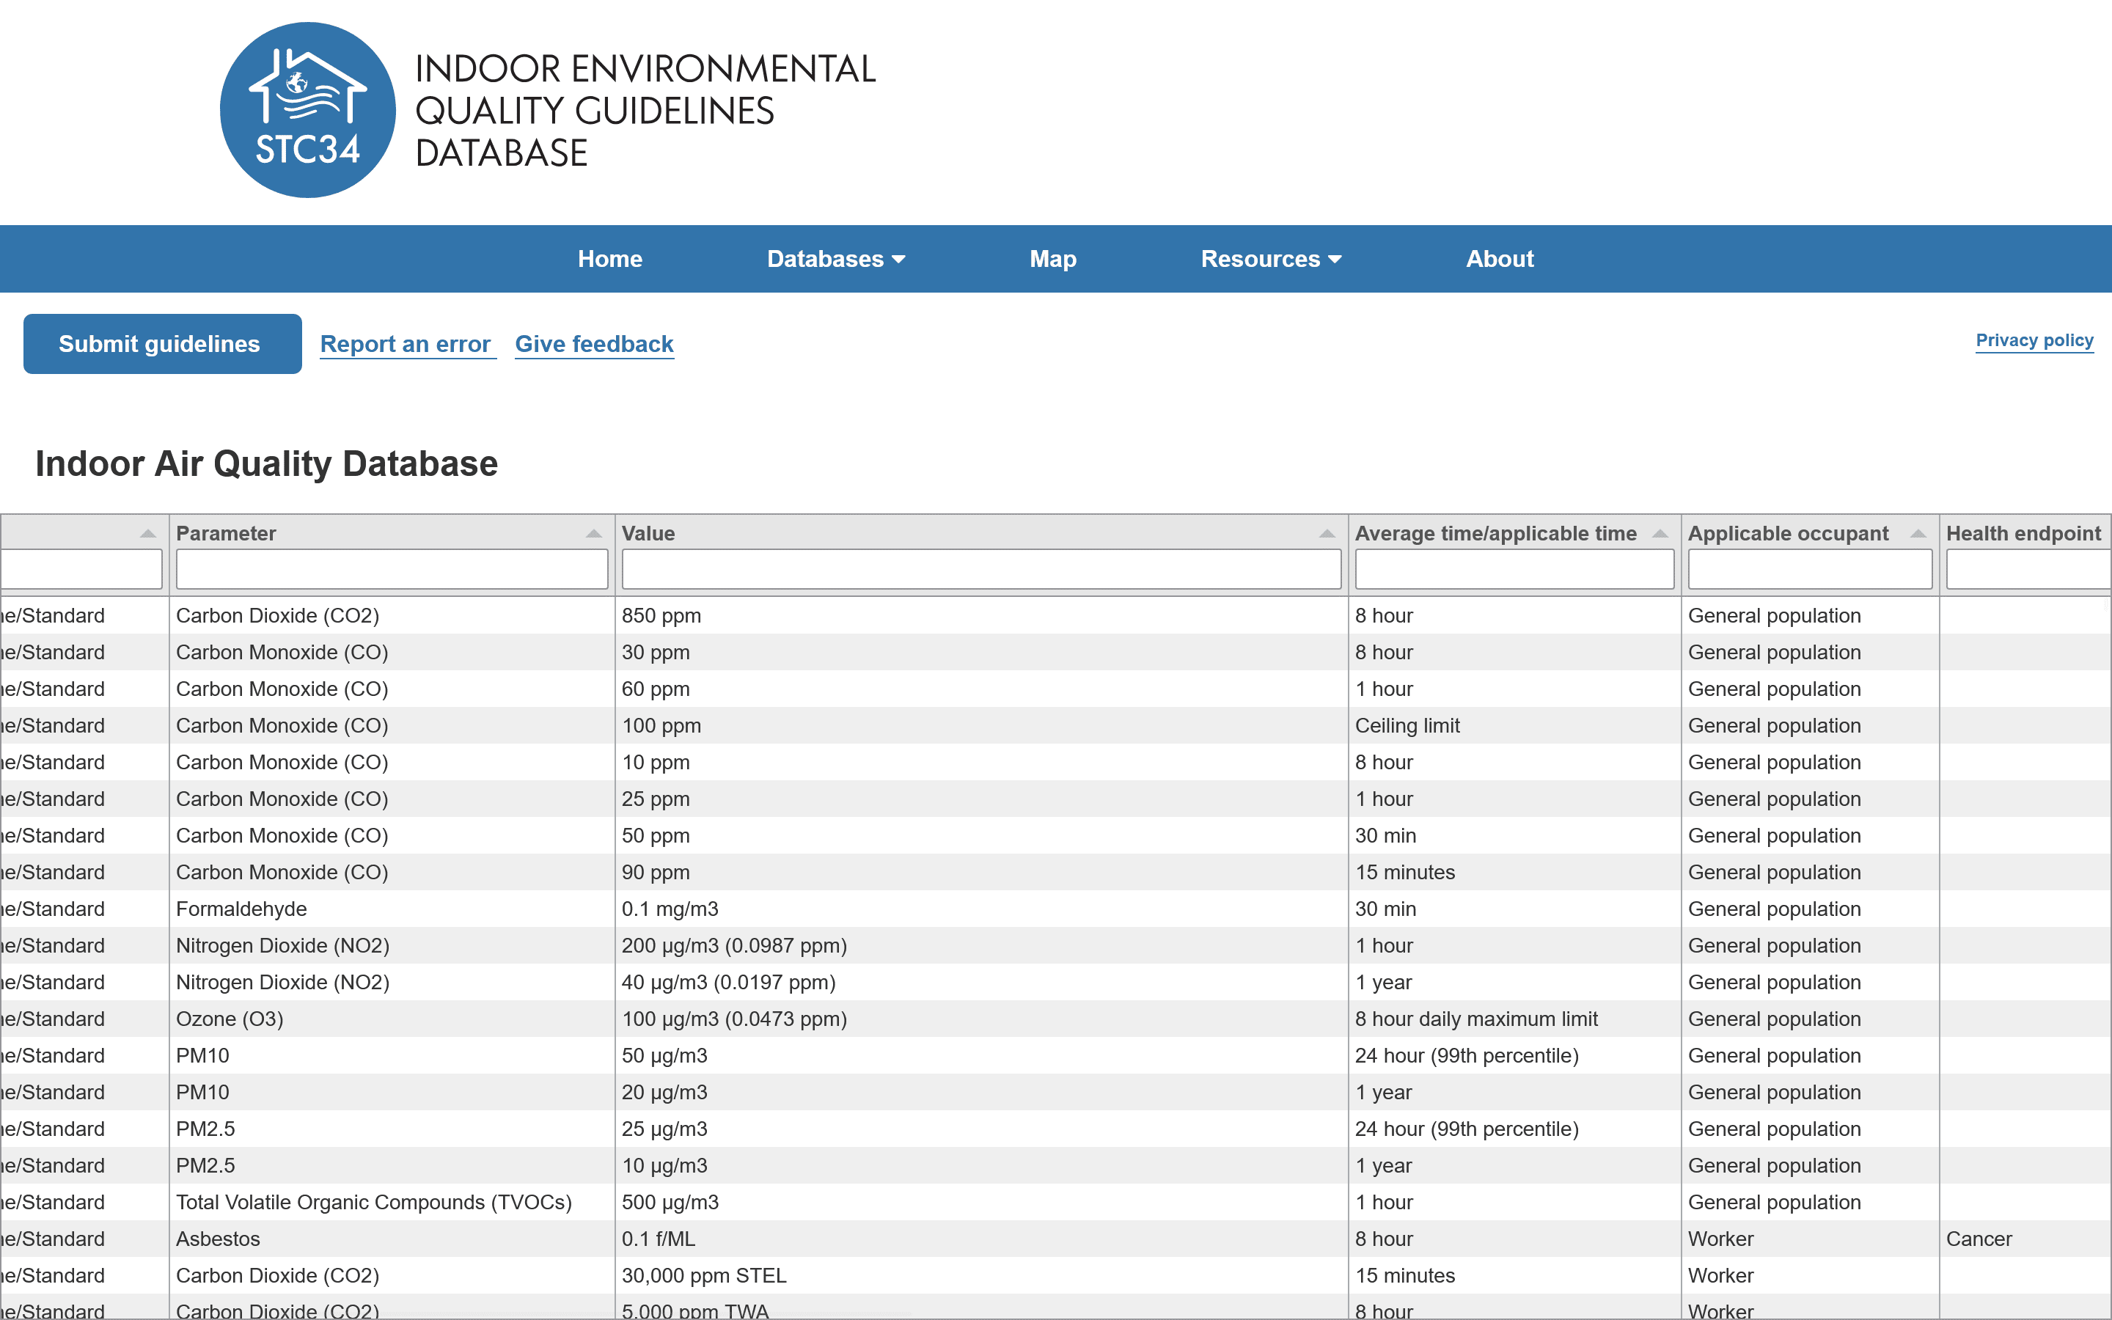Click the Submit guidelines button
The image size is (2112, 1320).
pos(162,344)
